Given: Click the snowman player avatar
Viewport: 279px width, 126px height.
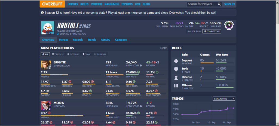Looking at the screenshot, I should [48, 28].
